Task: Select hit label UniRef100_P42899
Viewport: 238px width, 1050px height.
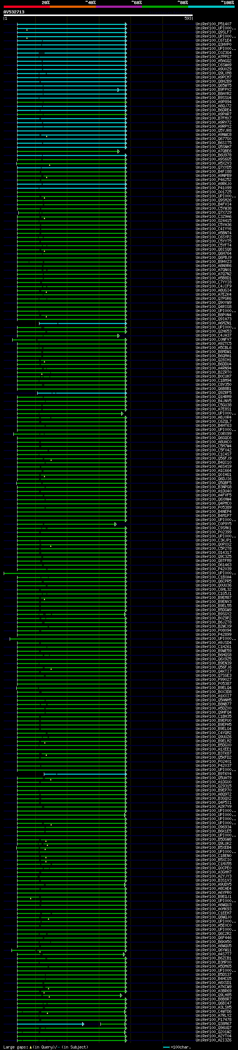Action: pos(213,634)
